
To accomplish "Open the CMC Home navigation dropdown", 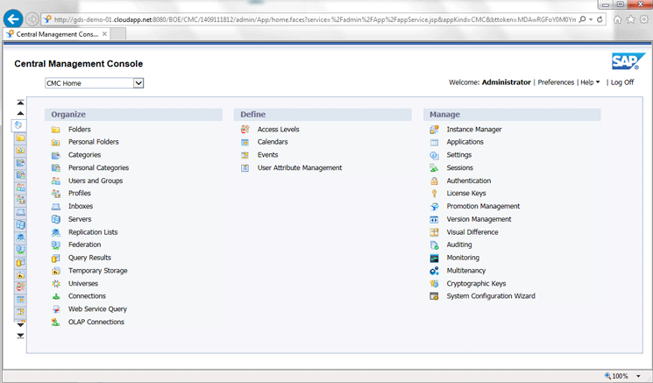I will [138, 83].
